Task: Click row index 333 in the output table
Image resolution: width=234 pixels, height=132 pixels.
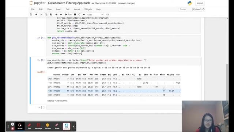Action: pos(50,95)
